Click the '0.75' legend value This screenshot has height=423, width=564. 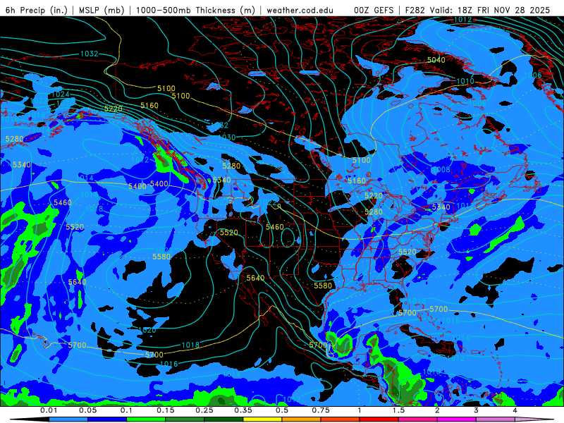tap(321, 410)
